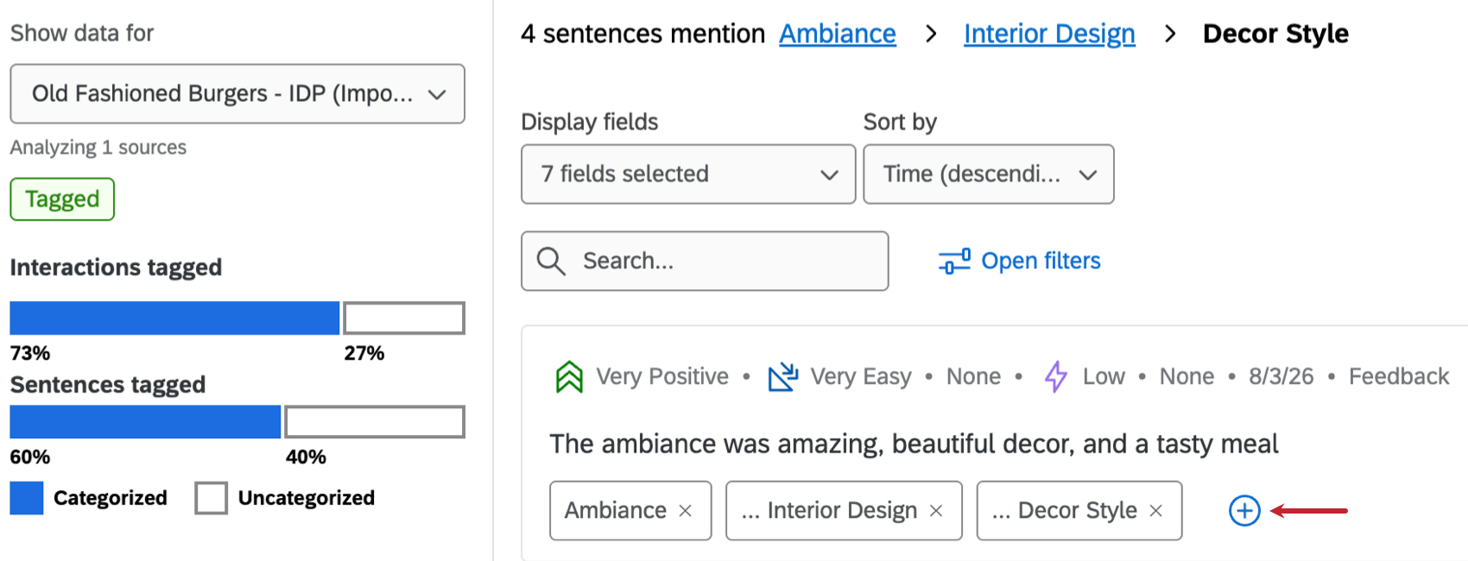
Task: Remove the Interior Design tag with its X
Action: (x=935, y=511)
